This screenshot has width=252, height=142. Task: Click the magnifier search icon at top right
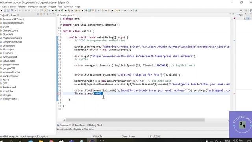tap(241, 11)
